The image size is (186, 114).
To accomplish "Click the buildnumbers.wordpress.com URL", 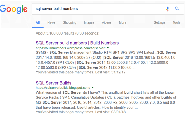I will point(70,48).
